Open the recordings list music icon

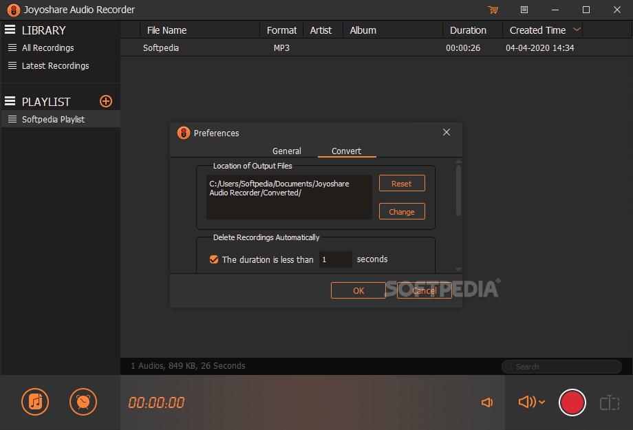34,402
